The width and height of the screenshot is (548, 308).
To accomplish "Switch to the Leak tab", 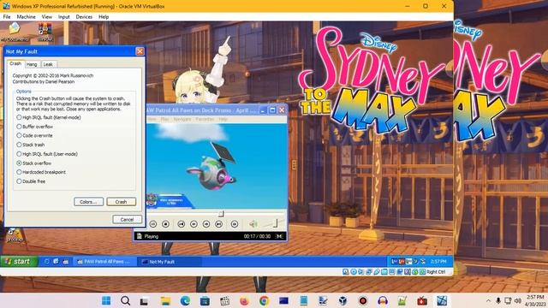I will 48,64.
